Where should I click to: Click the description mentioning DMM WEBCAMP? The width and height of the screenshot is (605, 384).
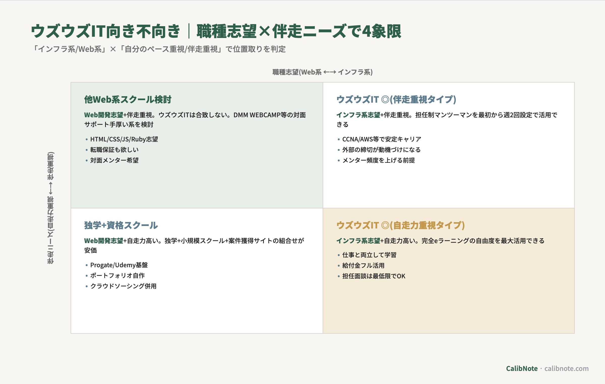(x=195, y=120)
